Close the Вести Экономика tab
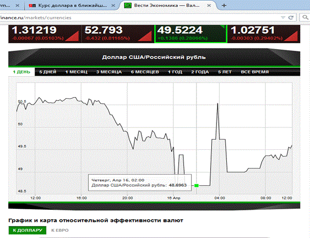 tap(209, 6)
